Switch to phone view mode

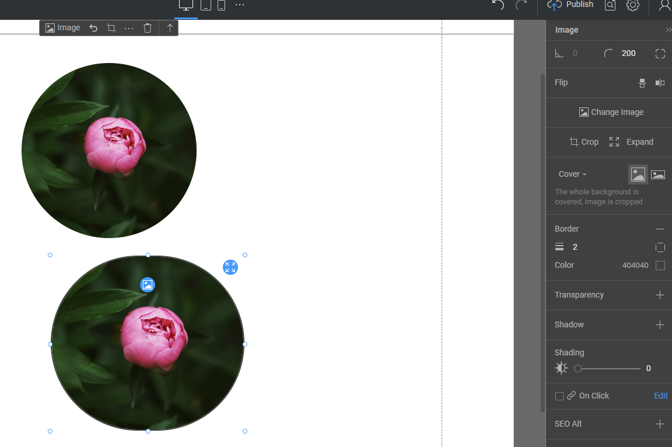tap(221, 5)
